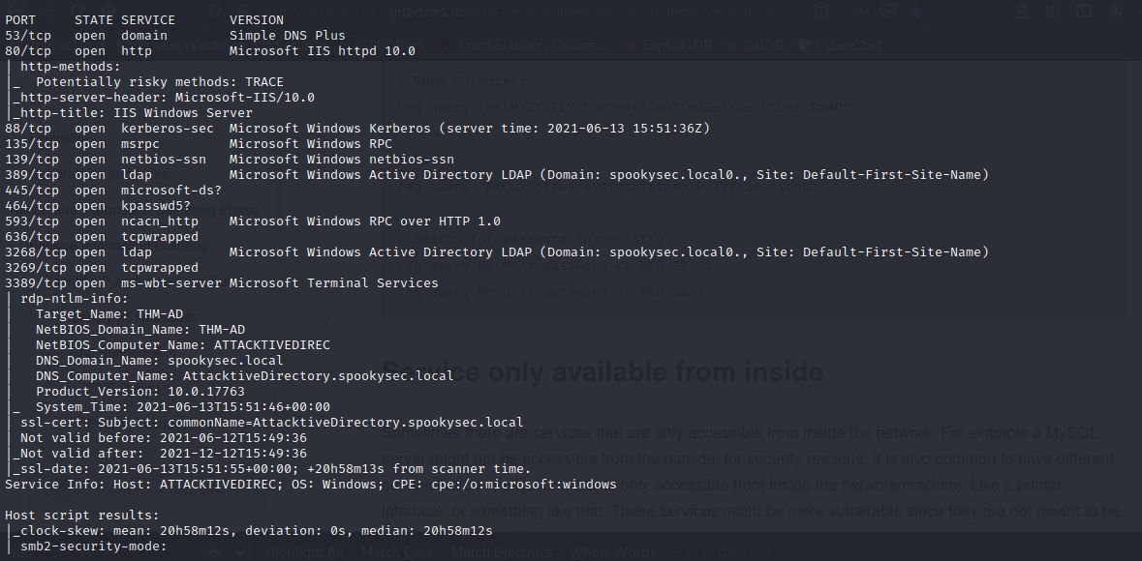Click 'Microsoft Windows RPC over HTTP 1.0' text
Image resolution: width=1142 pixels, height=561 pixels.
(x=365, y=221)
